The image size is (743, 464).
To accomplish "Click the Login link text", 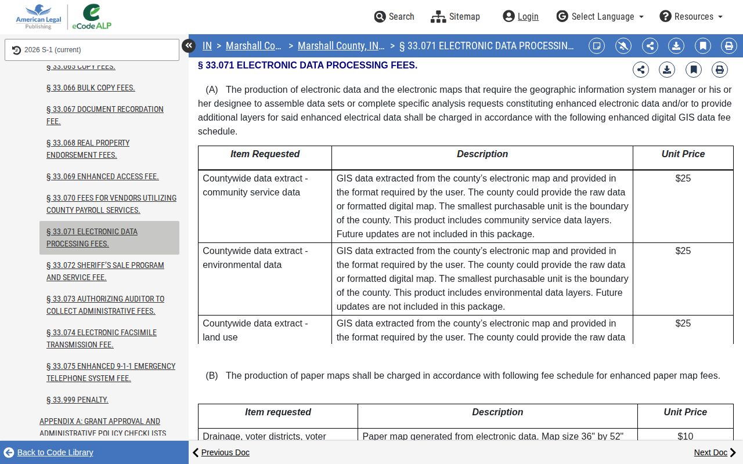I will [x=528, y=16].
